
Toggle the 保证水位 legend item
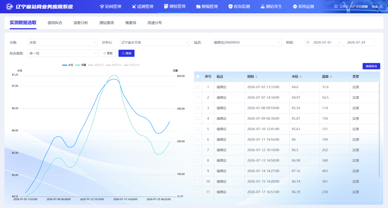(x=131, y=65)
